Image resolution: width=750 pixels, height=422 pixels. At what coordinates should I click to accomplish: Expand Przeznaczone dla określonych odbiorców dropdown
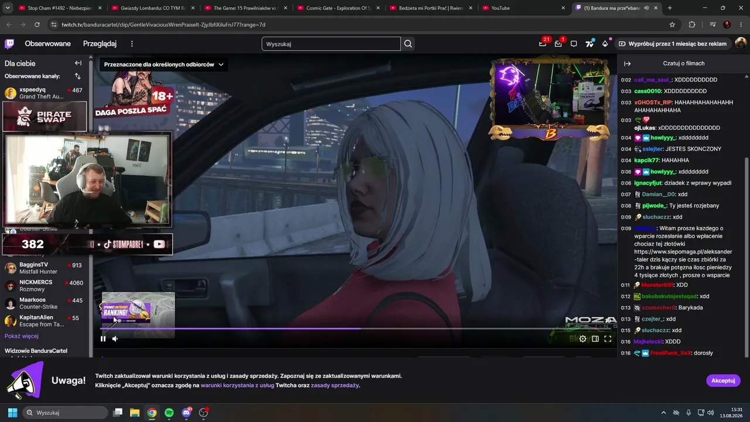tap(163, 64)
